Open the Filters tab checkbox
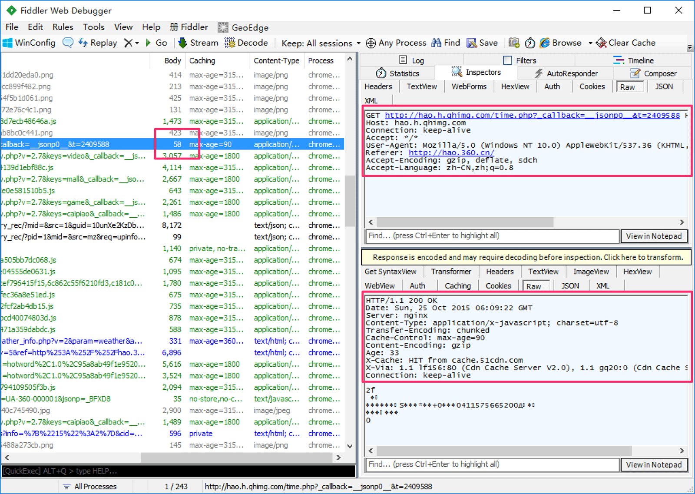Screen dimensions: 695x494 507,60
